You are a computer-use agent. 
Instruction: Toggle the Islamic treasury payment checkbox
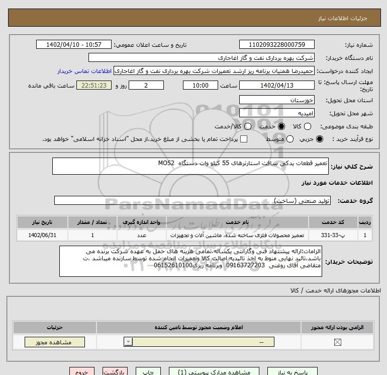244,139
